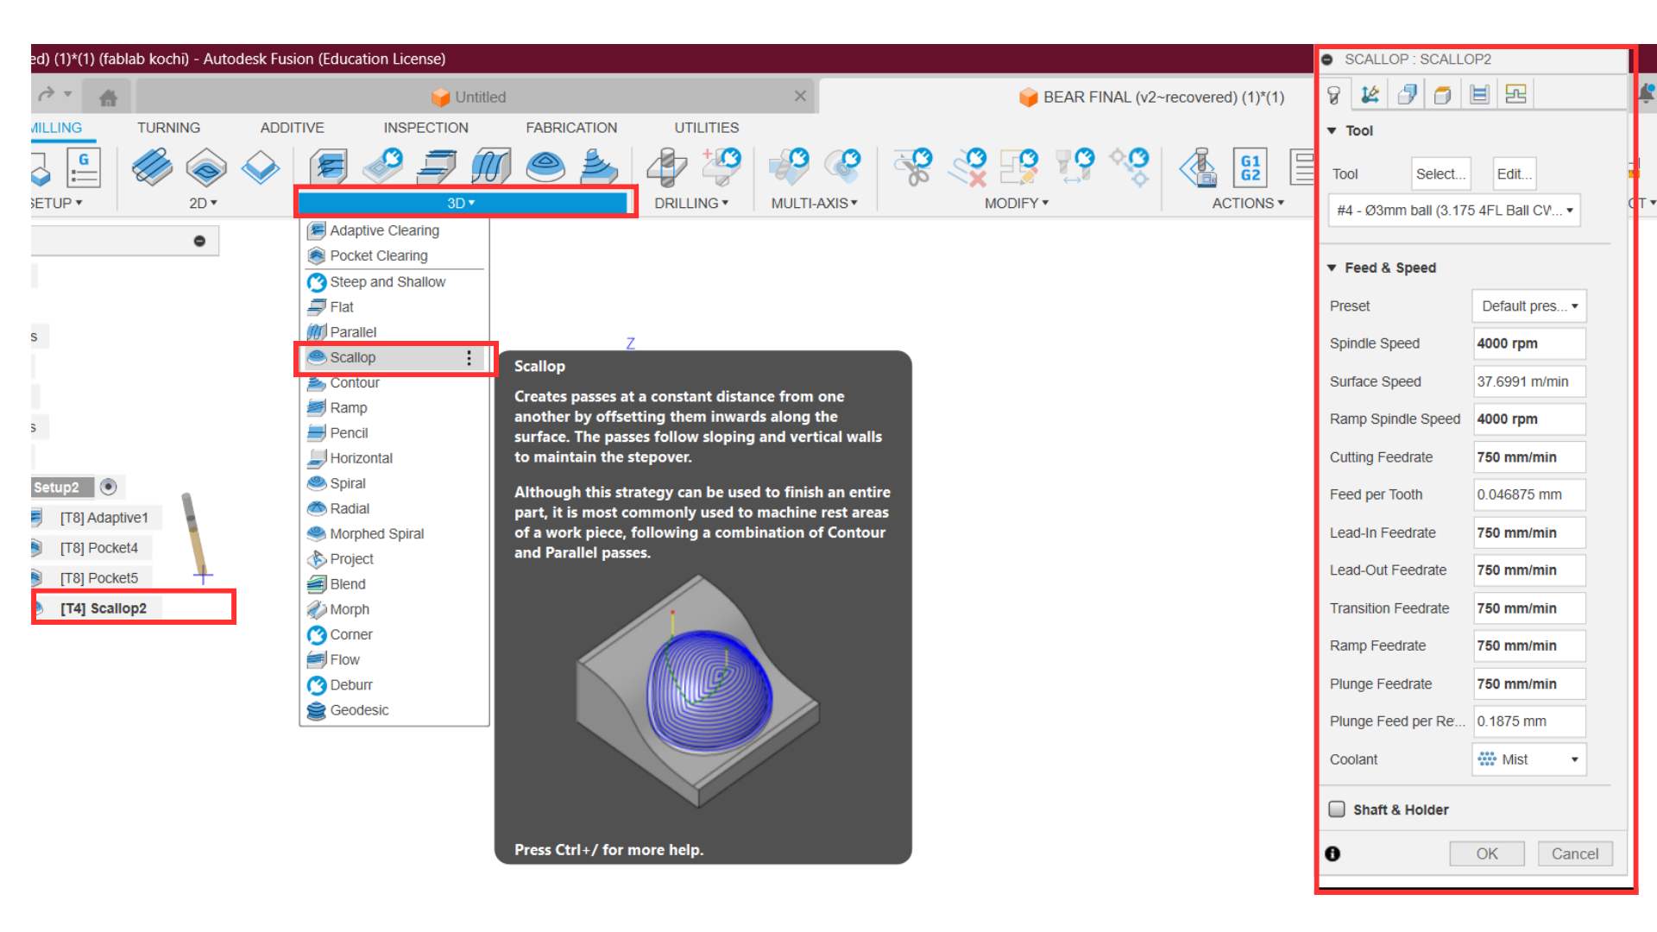Open the Linking tab icon in Scallop dialog
The image size is (1657, 932).
[x=1515, y=94]
